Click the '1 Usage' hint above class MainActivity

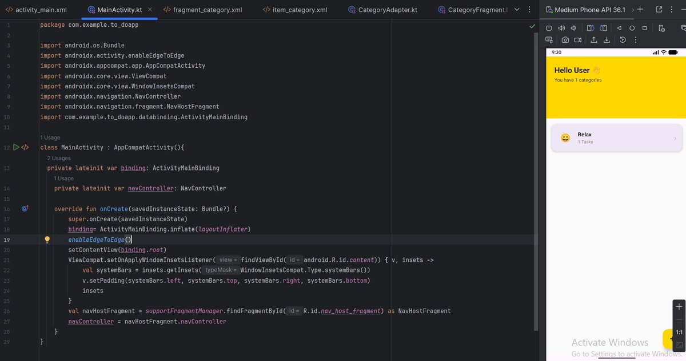coord(51,137)
